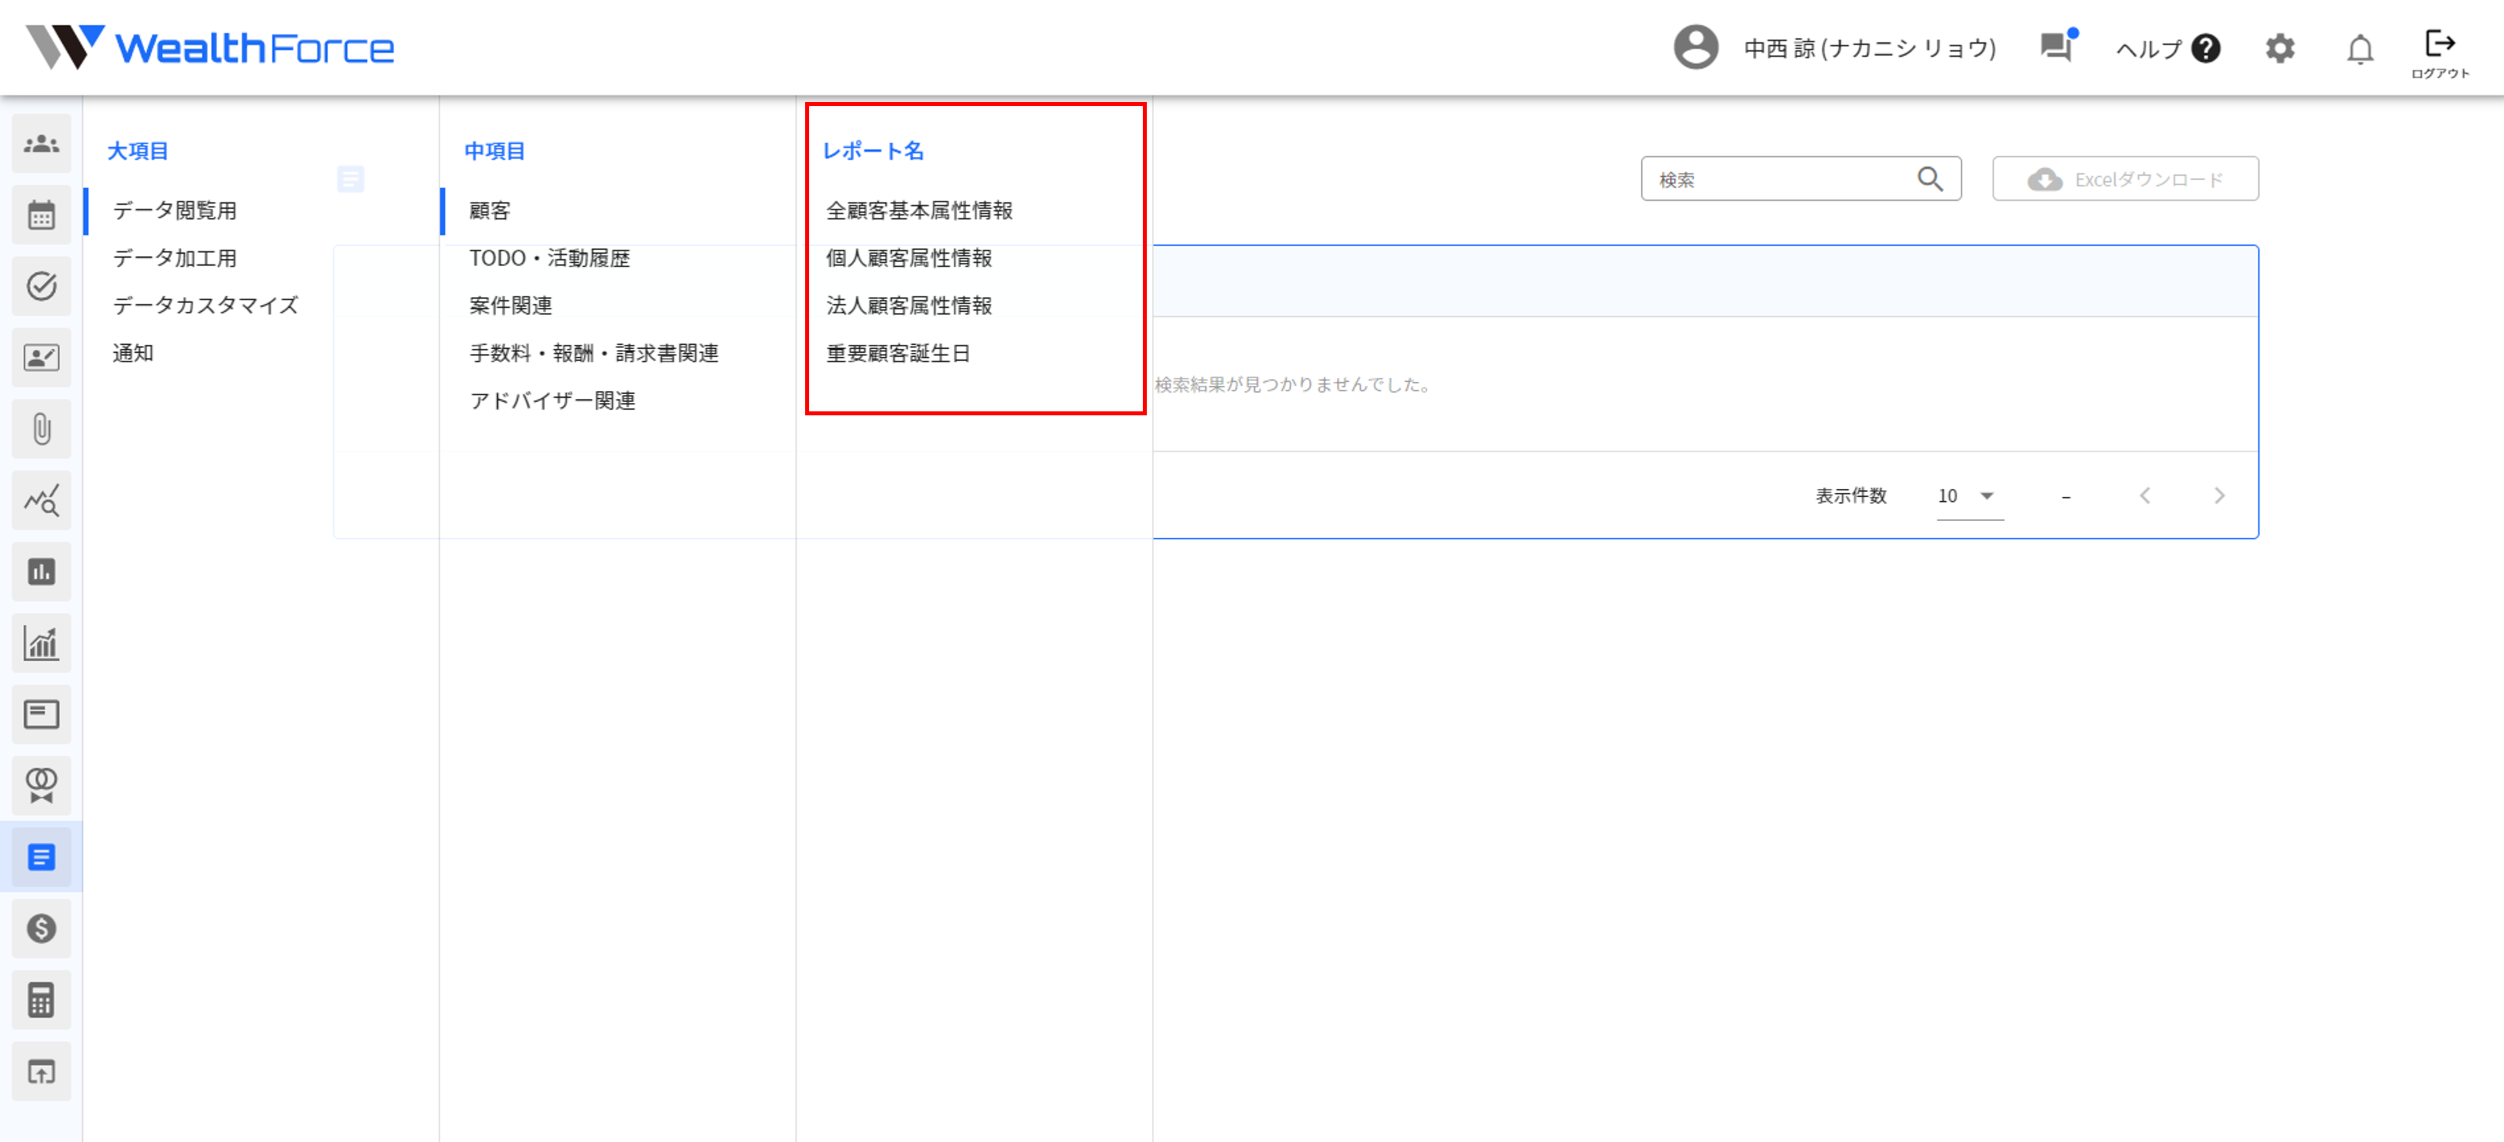The image size is (2504, 1142).
Task: Go to next page chevron
Action: pos(2219,496)
